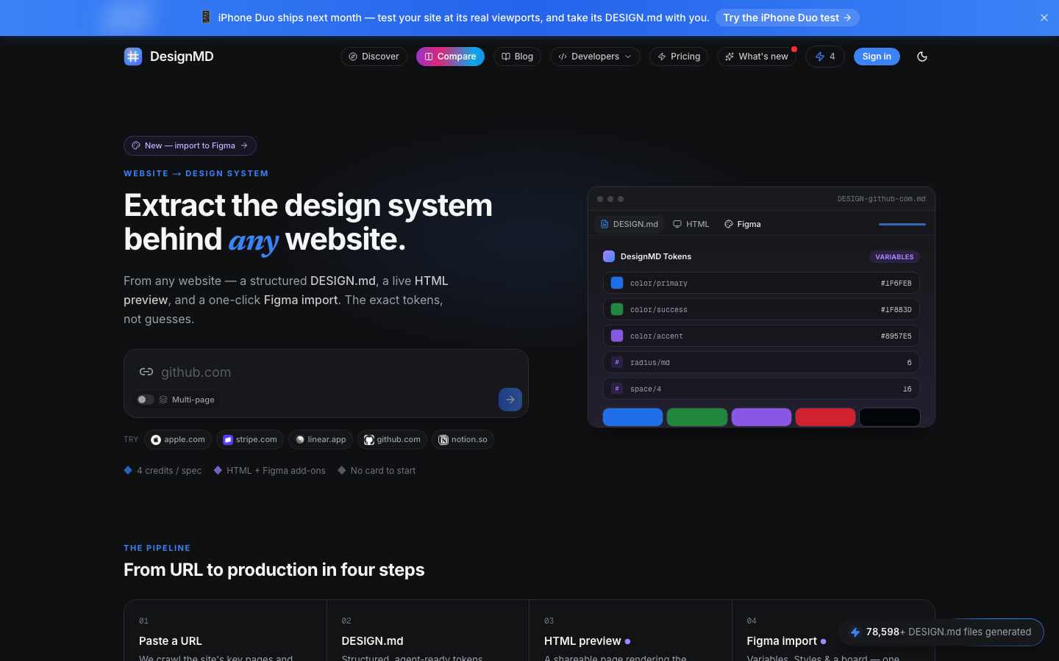The height and width of the screenshot is (661, 1059).
Task: Select the bottom purple palette block
Action: click(761, 417)
